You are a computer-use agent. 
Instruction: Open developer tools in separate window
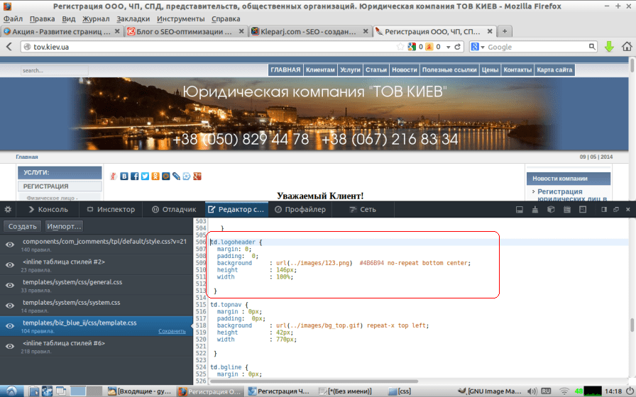point(616,209)
